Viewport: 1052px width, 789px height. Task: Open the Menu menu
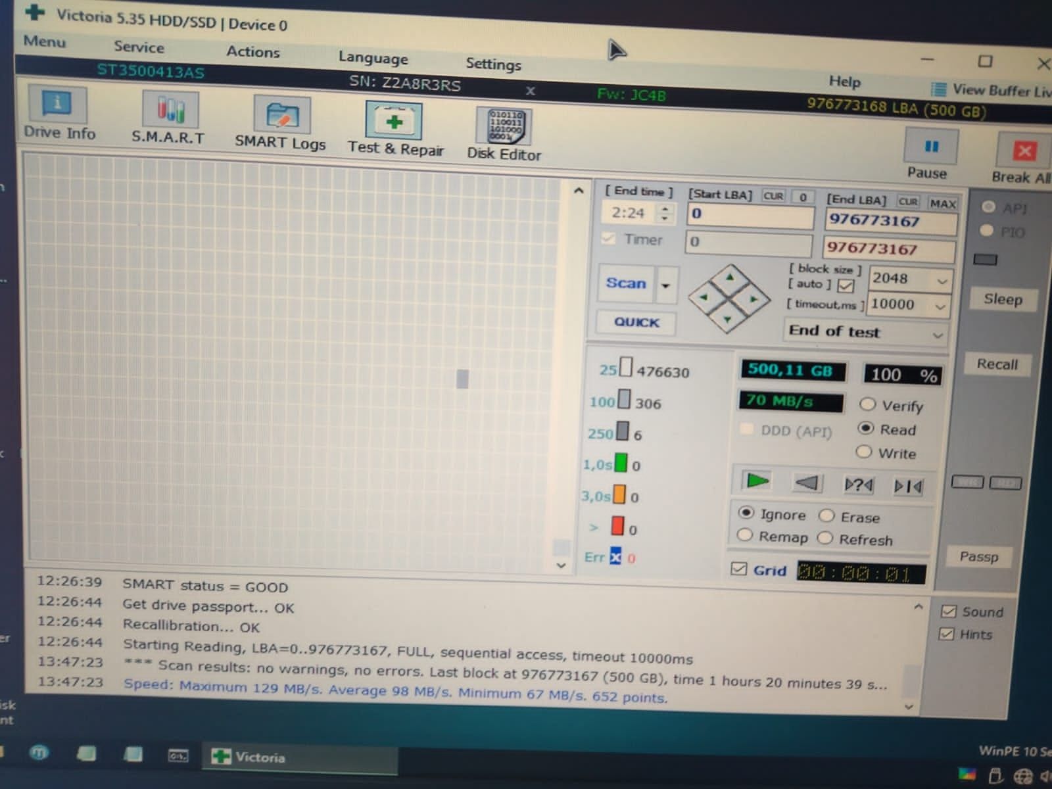[45, 41]
